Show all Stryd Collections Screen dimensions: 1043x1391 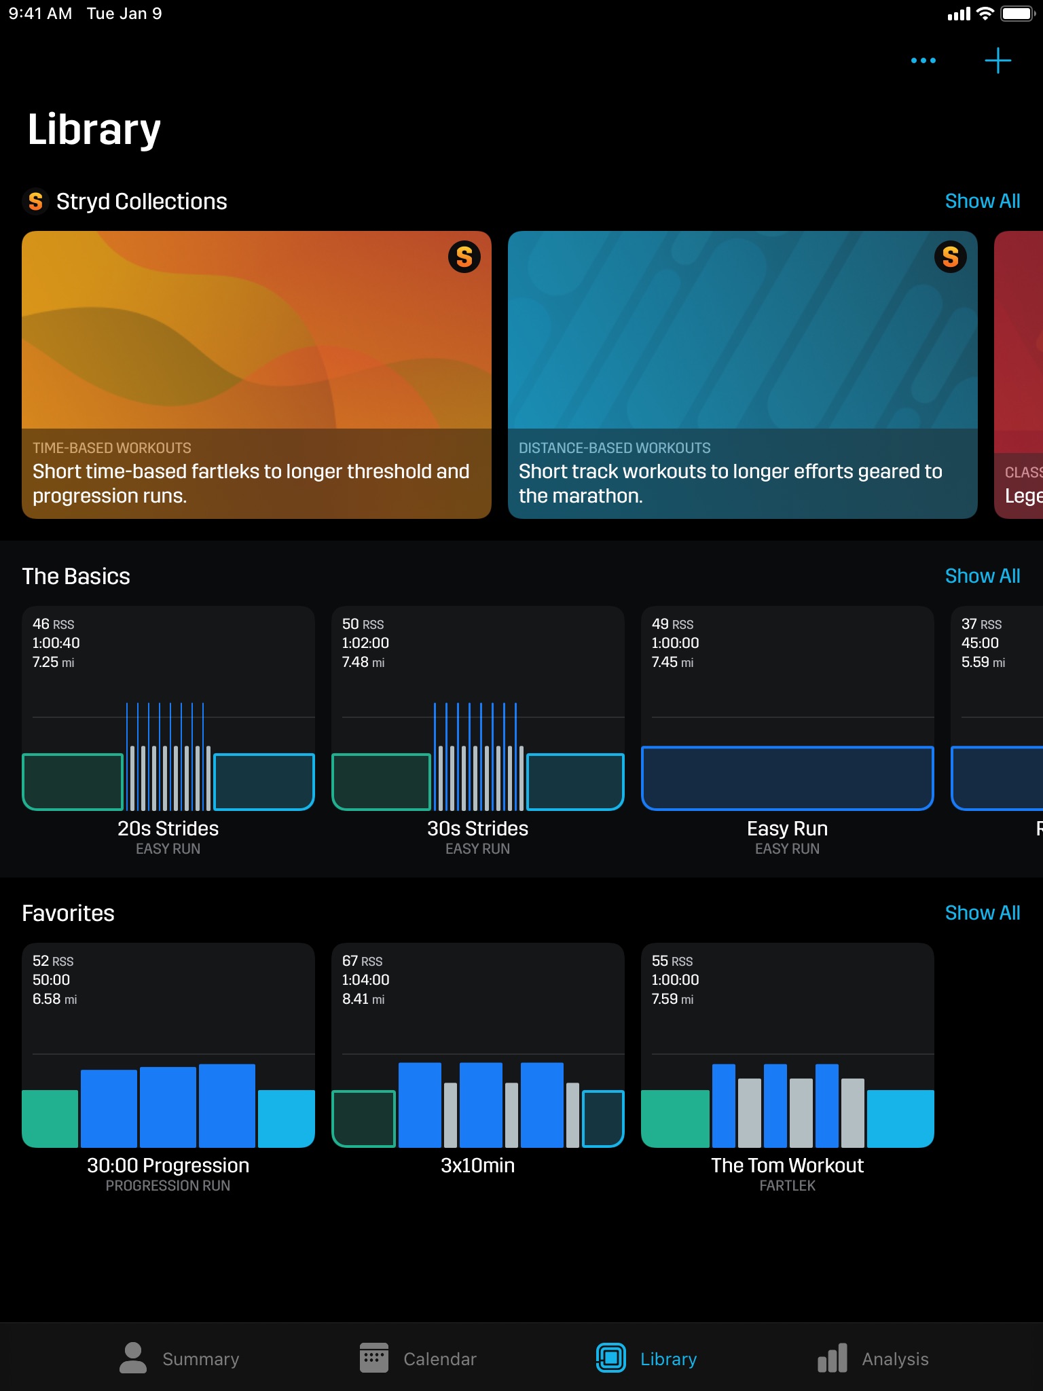pyautogui.click(x=983, y=201)
